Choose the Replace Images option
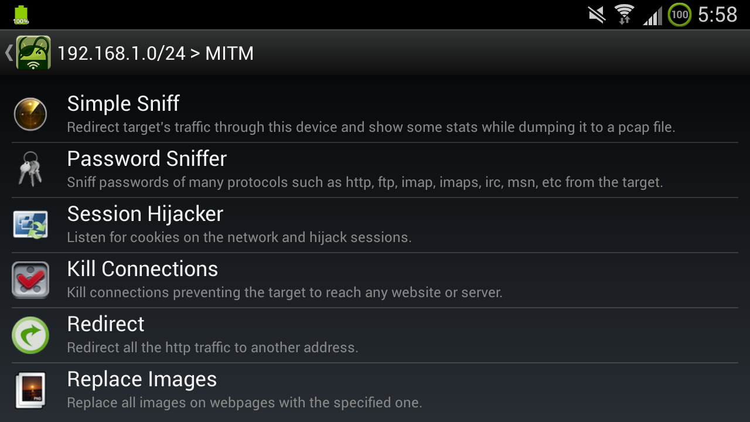Viewport: 750px width, 422px height. (375, 390)
